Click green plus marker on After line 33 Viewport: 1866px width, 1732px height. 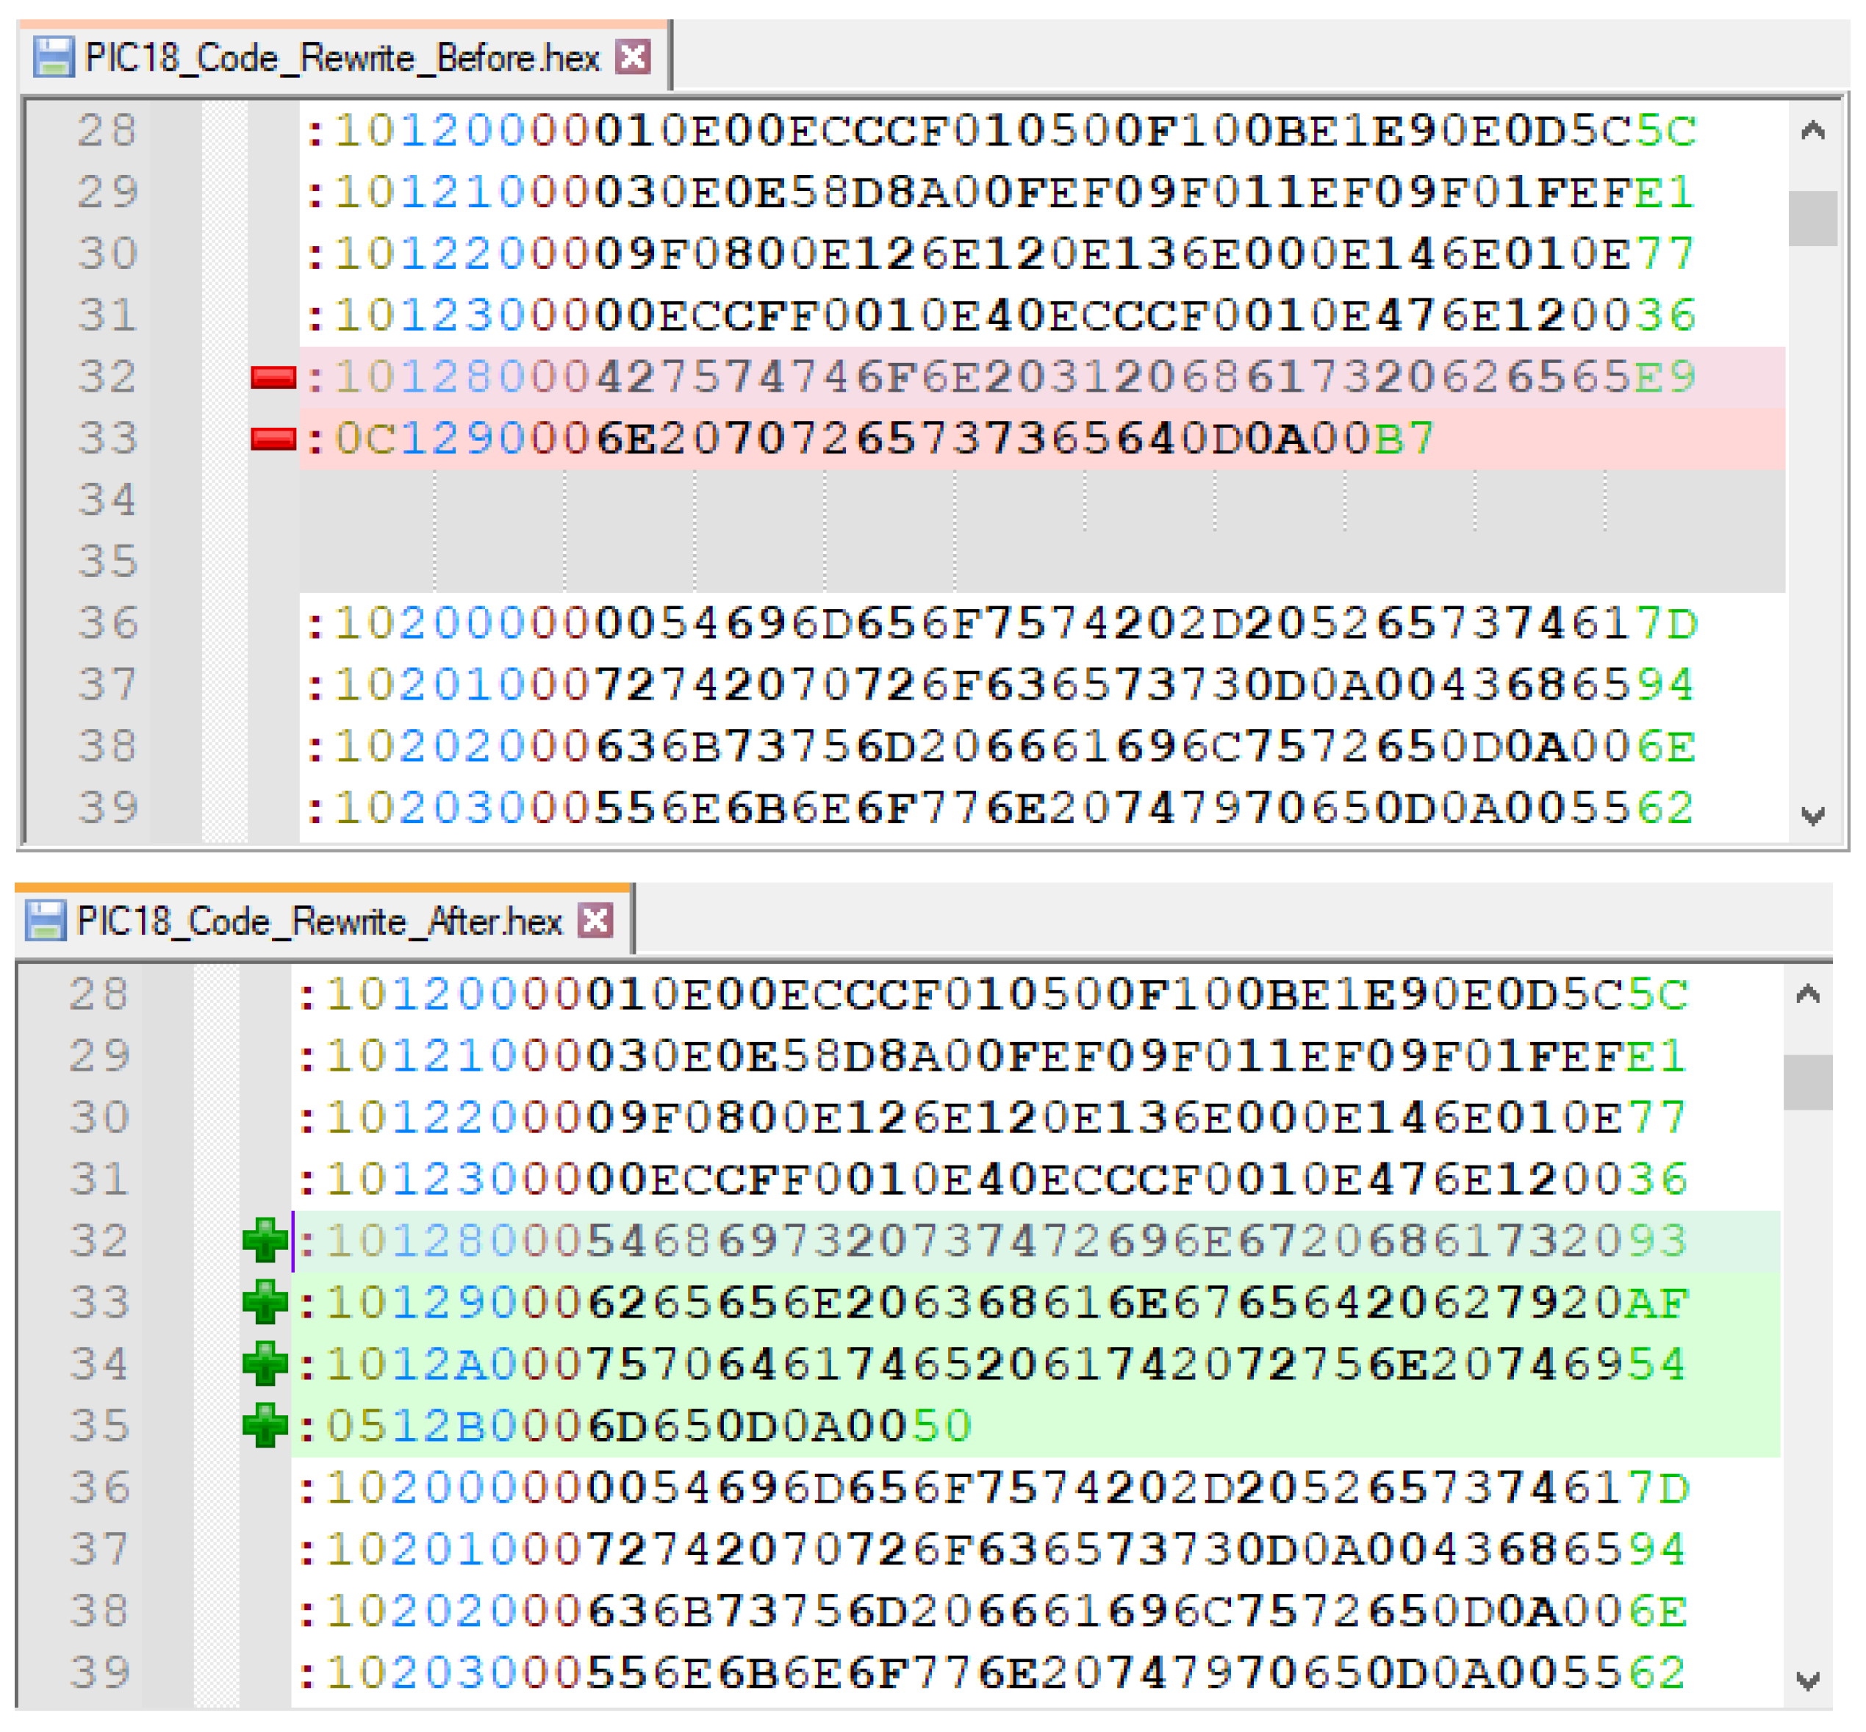click(x=265, y=1303)
